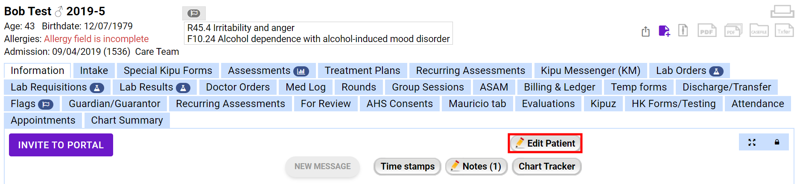Click the Chart Tracker button
Screen dimensions: 797x184
point(546,166)
